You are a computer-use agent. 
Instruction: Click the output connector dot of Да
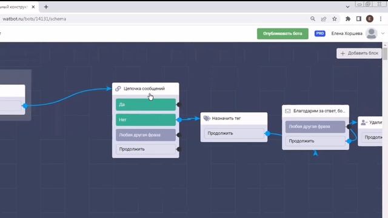[x=179, y=105]
